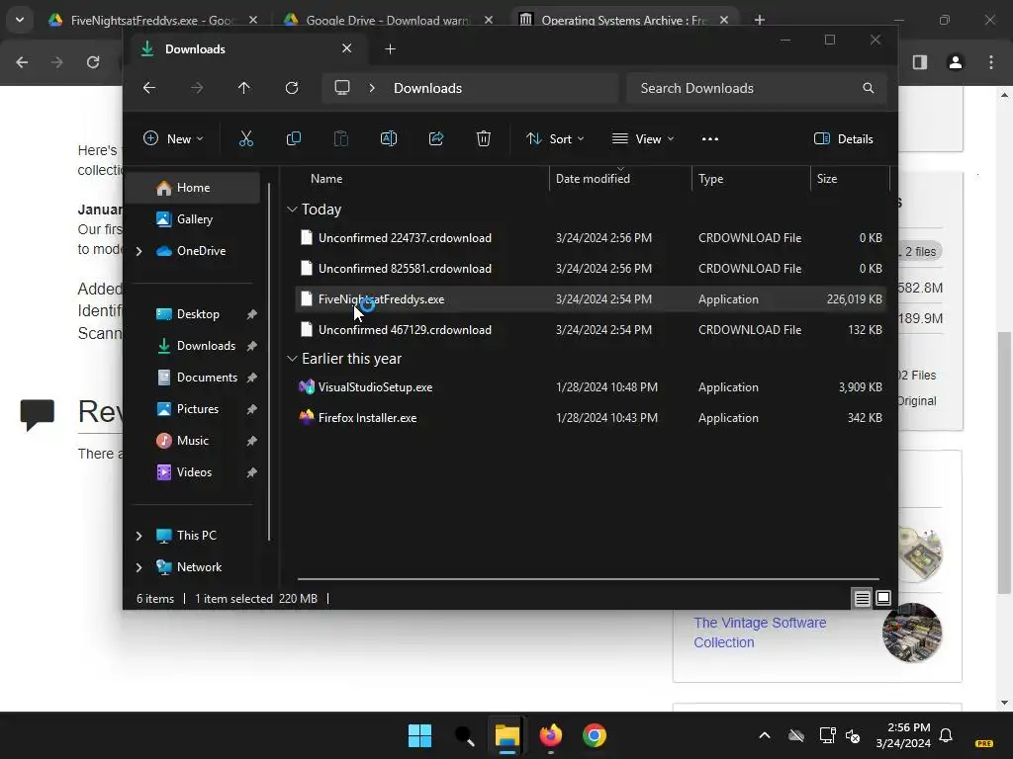
Task: Click the Share icon in Explorer toolbar
Action: (436, 138)
